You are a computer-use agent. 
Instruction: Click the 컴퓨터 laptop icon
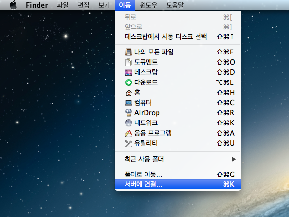coord(129,103)
